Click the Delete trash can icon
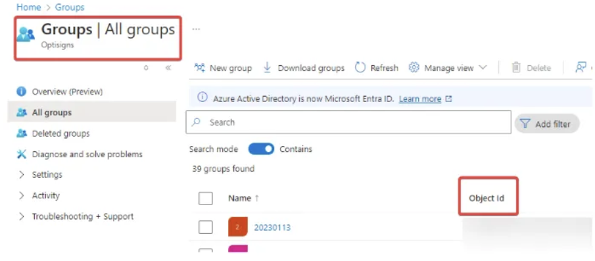 (516, 68)
